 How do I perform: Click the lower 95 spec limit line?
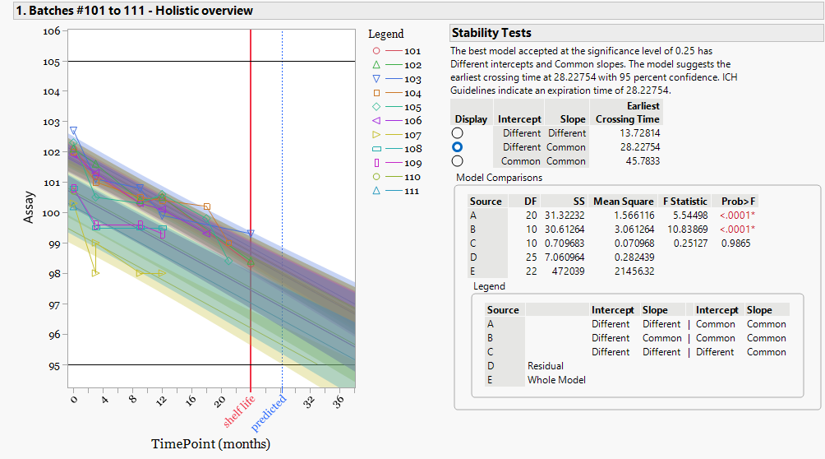pos(211,364)
